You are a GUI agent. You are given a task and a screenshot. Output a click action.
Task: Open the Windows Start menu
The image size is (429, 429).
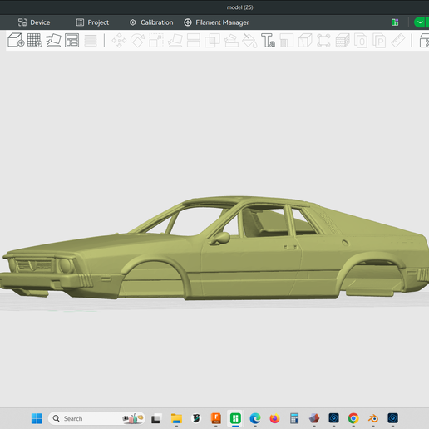point(37,418)
